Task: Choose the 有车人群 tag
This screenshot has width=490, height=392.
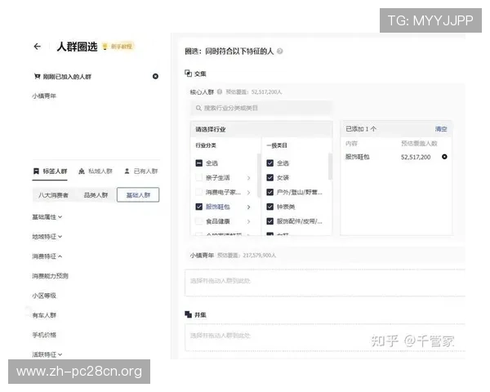Action: click(44, 315)
